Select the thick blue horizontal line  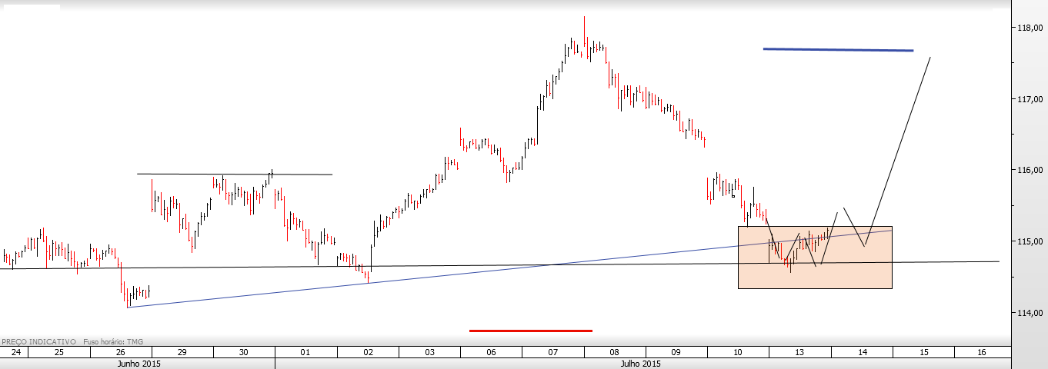pyautogui.click(x=838, y=50)
